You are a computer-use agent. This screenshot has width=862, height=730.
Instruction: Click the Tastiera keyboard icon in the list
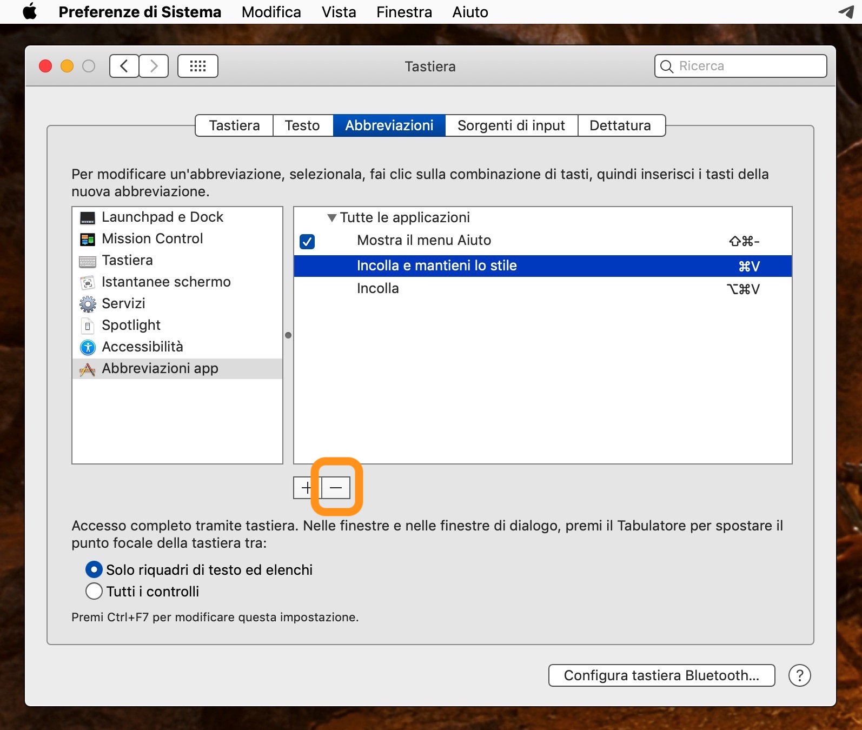pyautogui.click(x=88, y=261)
